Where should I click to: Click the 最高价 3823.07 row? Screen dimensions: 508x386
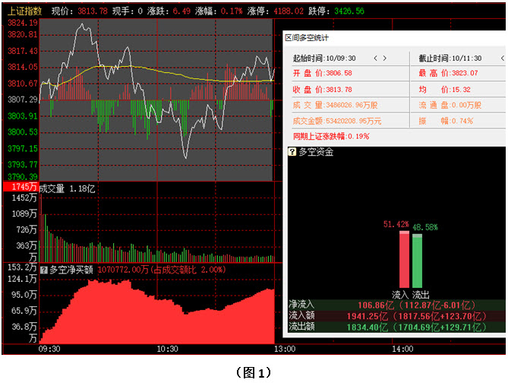[x=448, y=73]
